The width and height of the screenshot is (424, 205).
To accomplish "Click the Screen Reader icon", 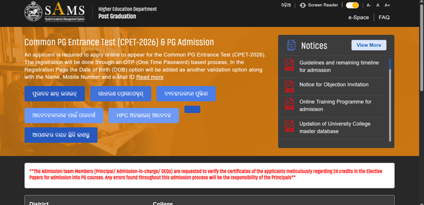I will [x=303, y=5].
